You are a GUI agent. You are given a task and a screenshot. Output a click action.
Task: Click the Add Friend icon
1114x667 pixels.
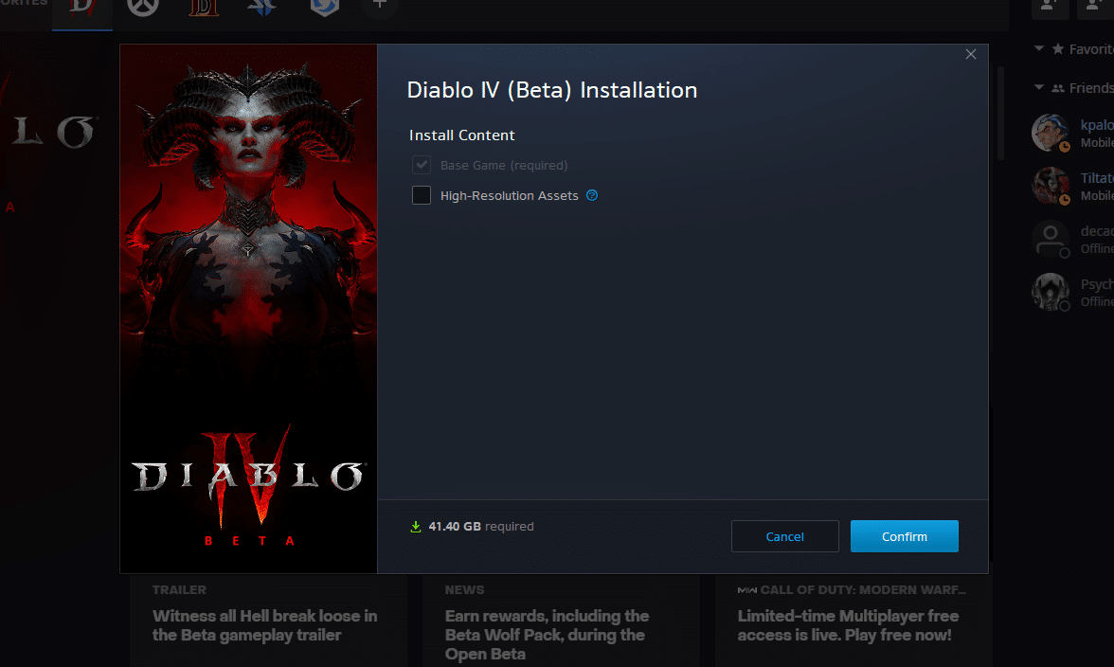1048,6
